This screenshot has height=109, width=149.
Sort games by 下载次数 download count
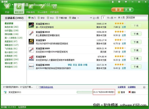click(61, 18)
